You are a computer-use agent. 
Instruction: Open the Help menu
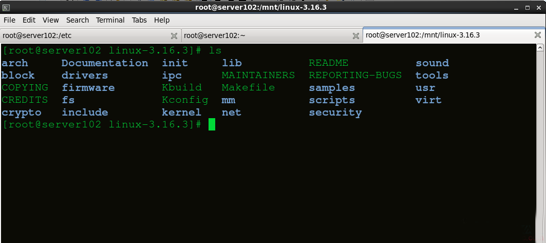coord(162,20)
